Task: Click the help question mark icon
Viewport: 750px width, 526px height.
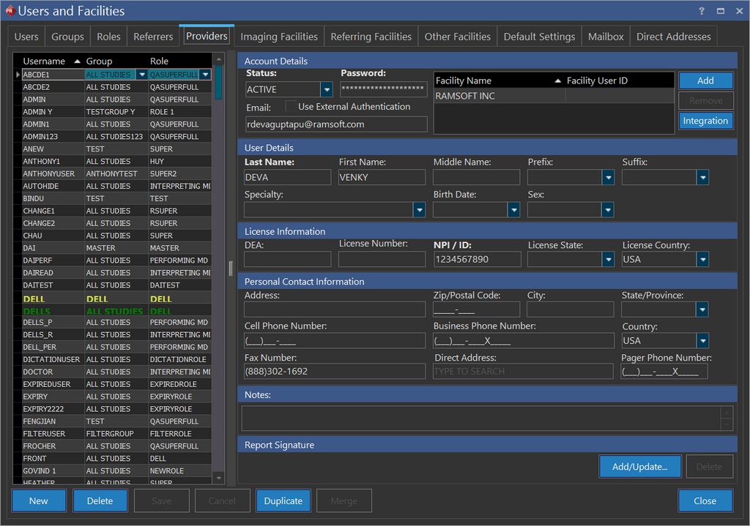Action: point(702,11)
